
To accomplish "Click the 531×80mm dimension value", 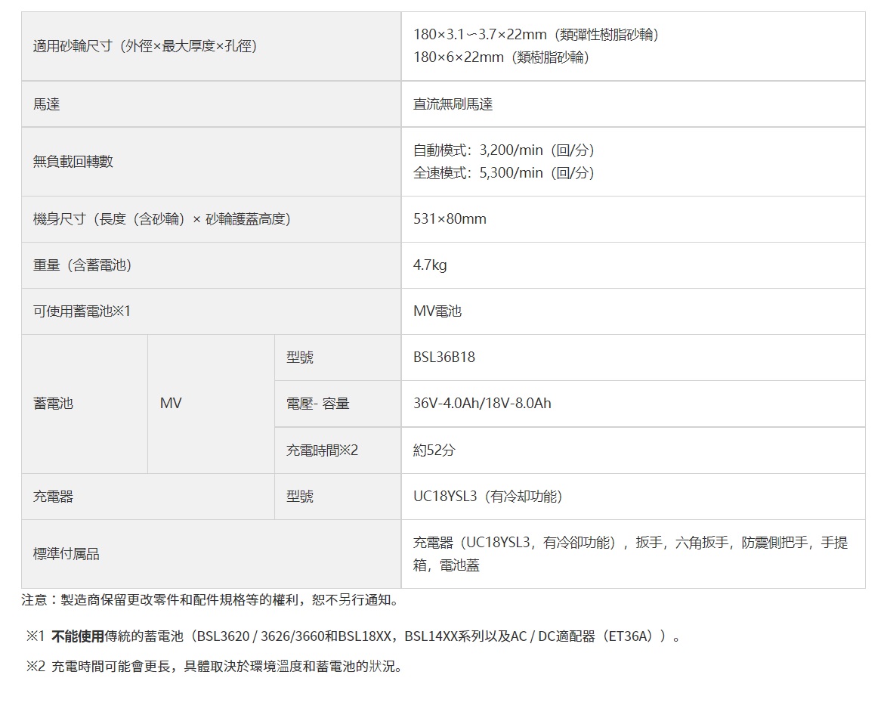I will tap(450, 219).
